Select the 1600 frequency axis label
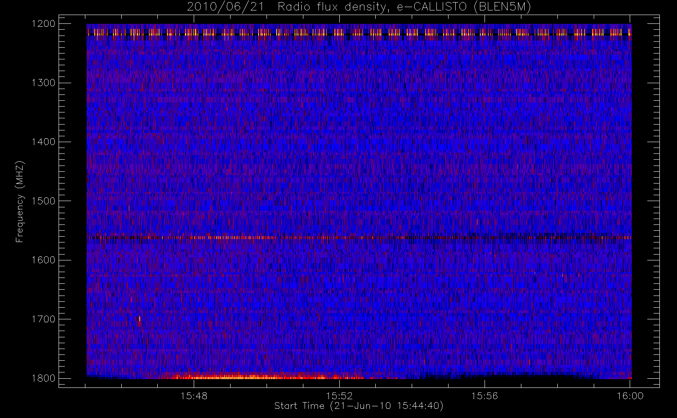Image resolution: width=677 pixels, height=418 pixels. click(44, 260)
